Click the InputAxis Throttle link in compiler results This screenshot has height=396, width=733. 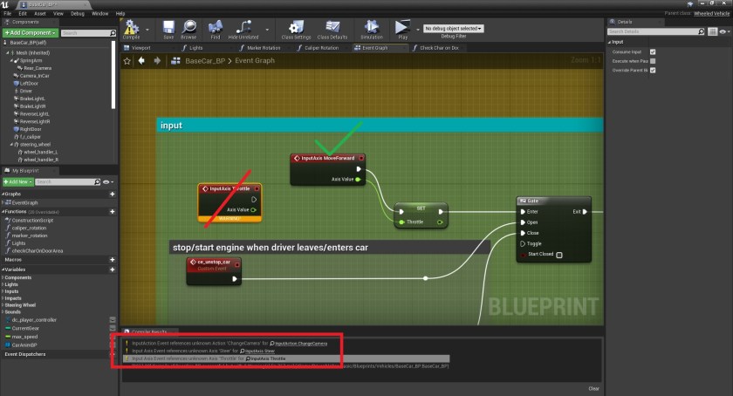[266, 358]
